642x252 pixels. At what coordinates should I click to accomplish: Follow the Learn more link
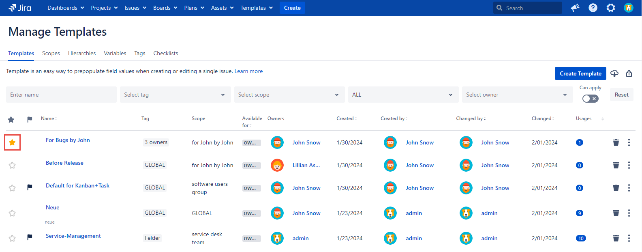click(x=248, y=71)
